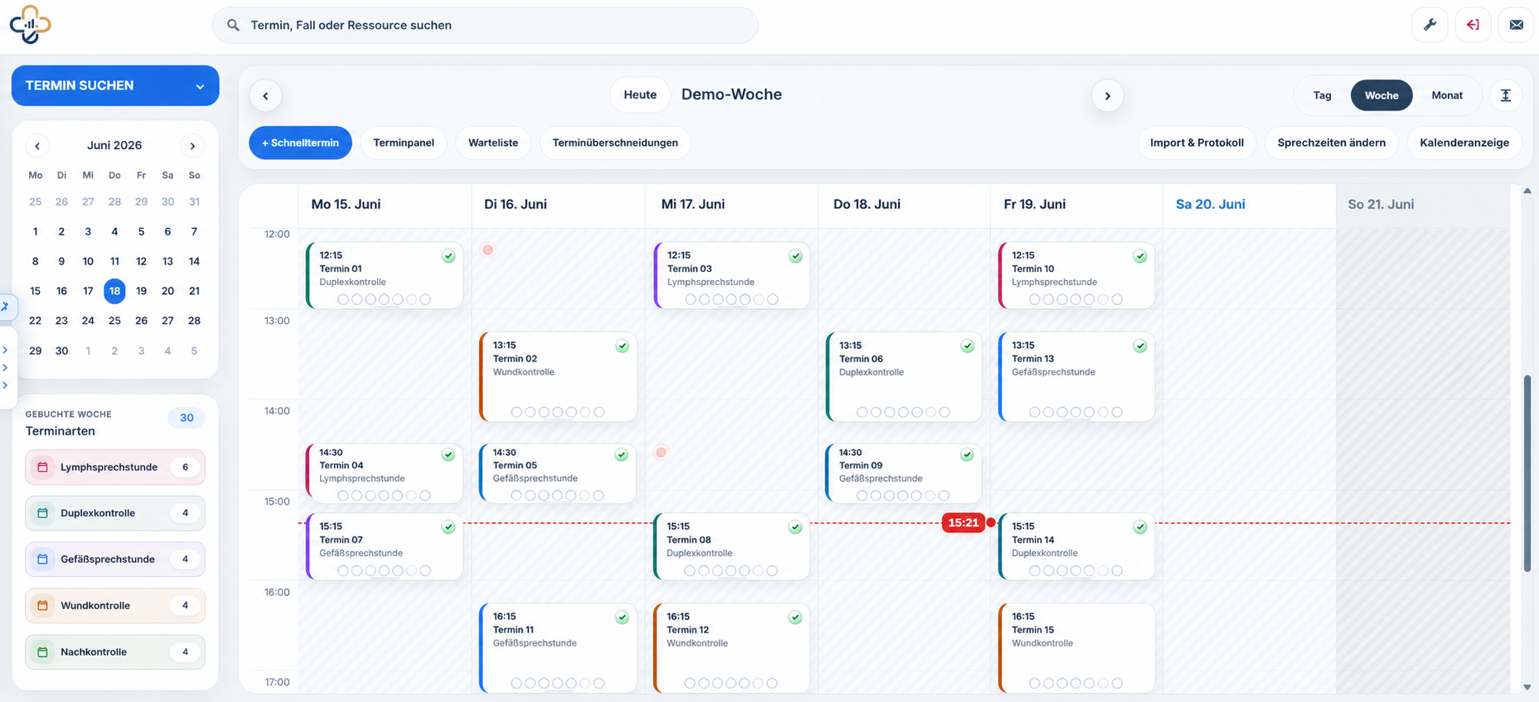Image resolution: width=1539 pixels, height=702 pixels.
Task: Switch to the Tag view
Action: coord(1322,95)
